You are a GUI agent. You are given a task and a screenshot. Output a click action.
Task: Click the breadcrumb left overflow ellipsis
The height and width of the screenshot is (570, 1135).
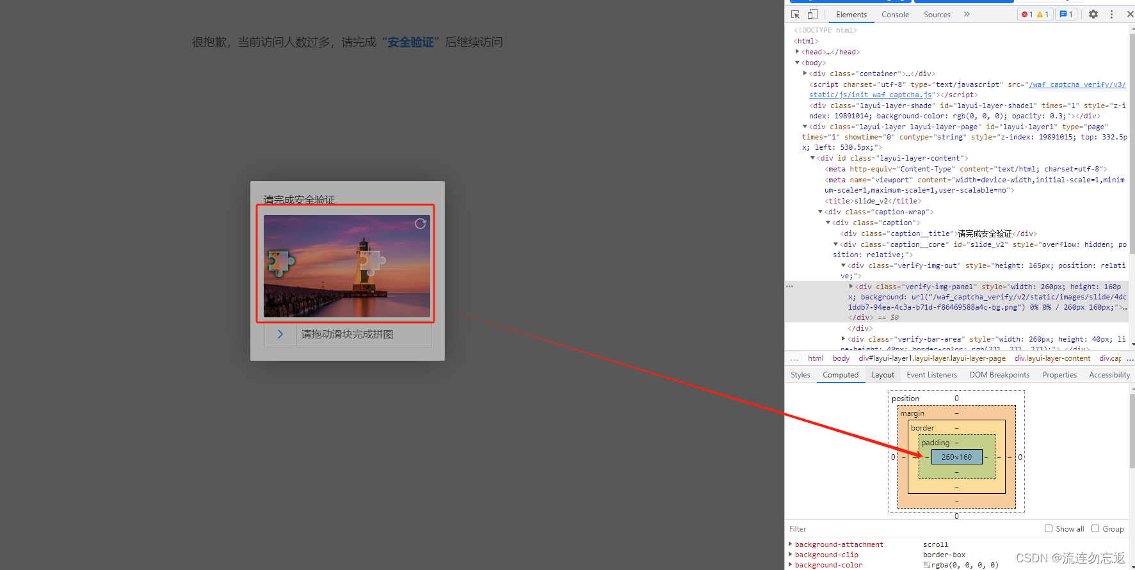coord(794,359)
